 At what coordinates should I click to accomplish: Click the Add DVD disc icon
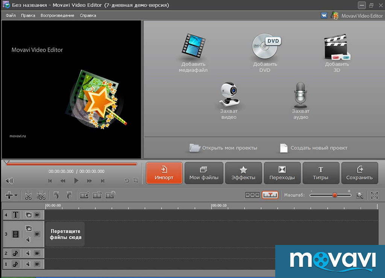click(x=267, y=46)
